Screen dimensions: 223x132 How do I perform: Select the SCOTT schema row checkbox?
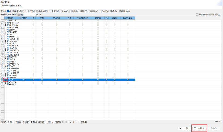click(6, 66)
